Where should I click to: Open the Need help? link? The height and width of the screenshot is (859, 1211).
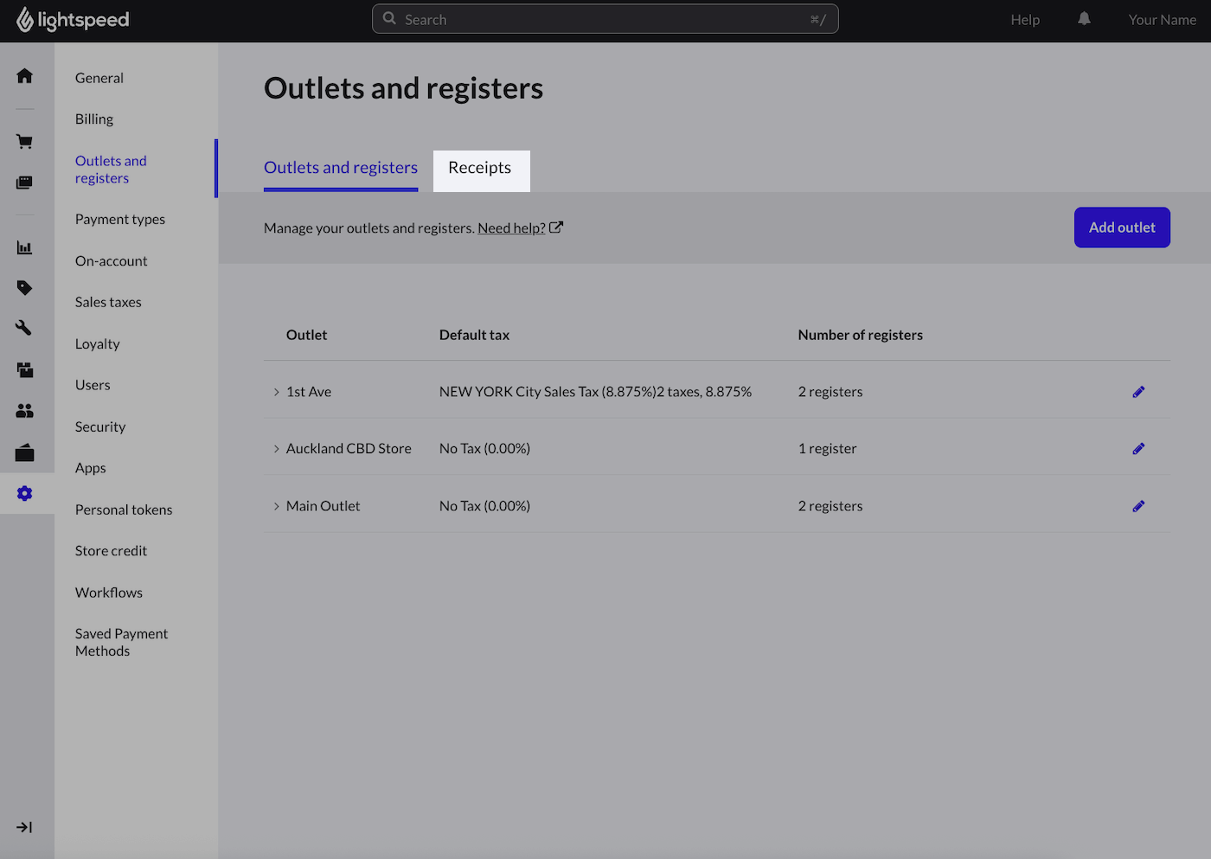click(x=511, y=228)
